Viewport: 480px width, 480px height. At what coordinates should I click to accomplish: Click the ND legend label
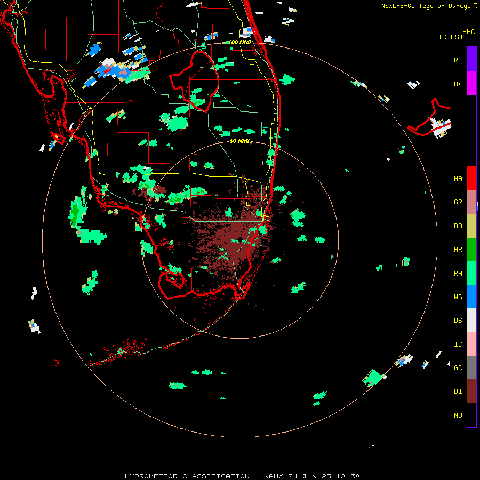pyautogui.click(x=458, y=415)
